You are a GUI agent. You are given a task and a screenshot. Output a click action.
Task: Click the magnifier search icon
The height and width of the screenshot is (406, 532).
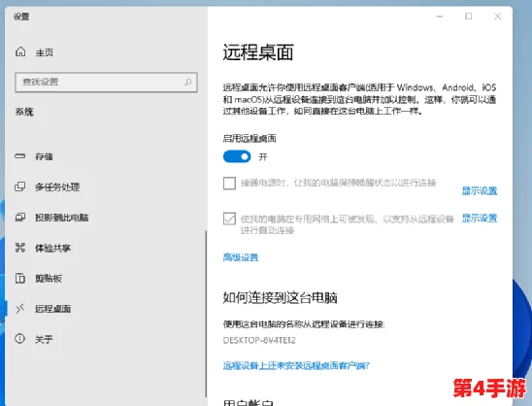[188, 82]
